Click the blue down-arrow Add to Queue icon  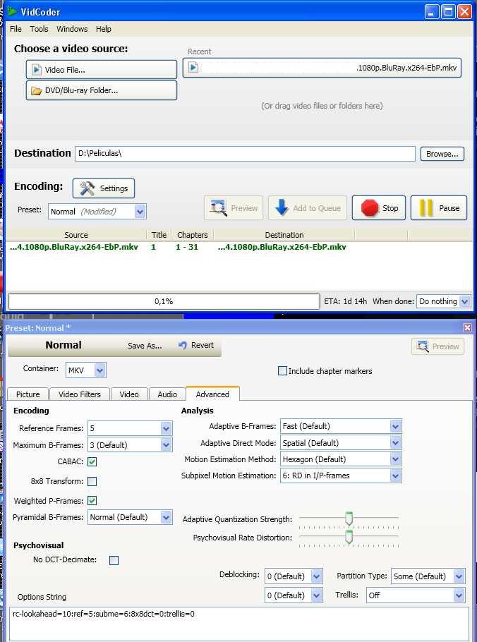(282, 207)
